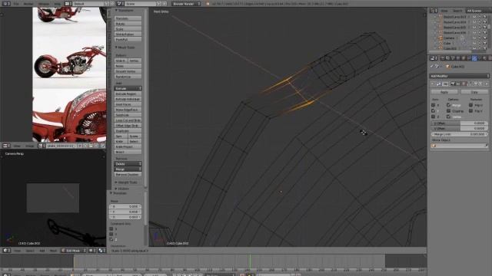Toggle the Z constraint axis checkbox
The height and width of the screenshot is (276, 492).
[x=111, y=239]
